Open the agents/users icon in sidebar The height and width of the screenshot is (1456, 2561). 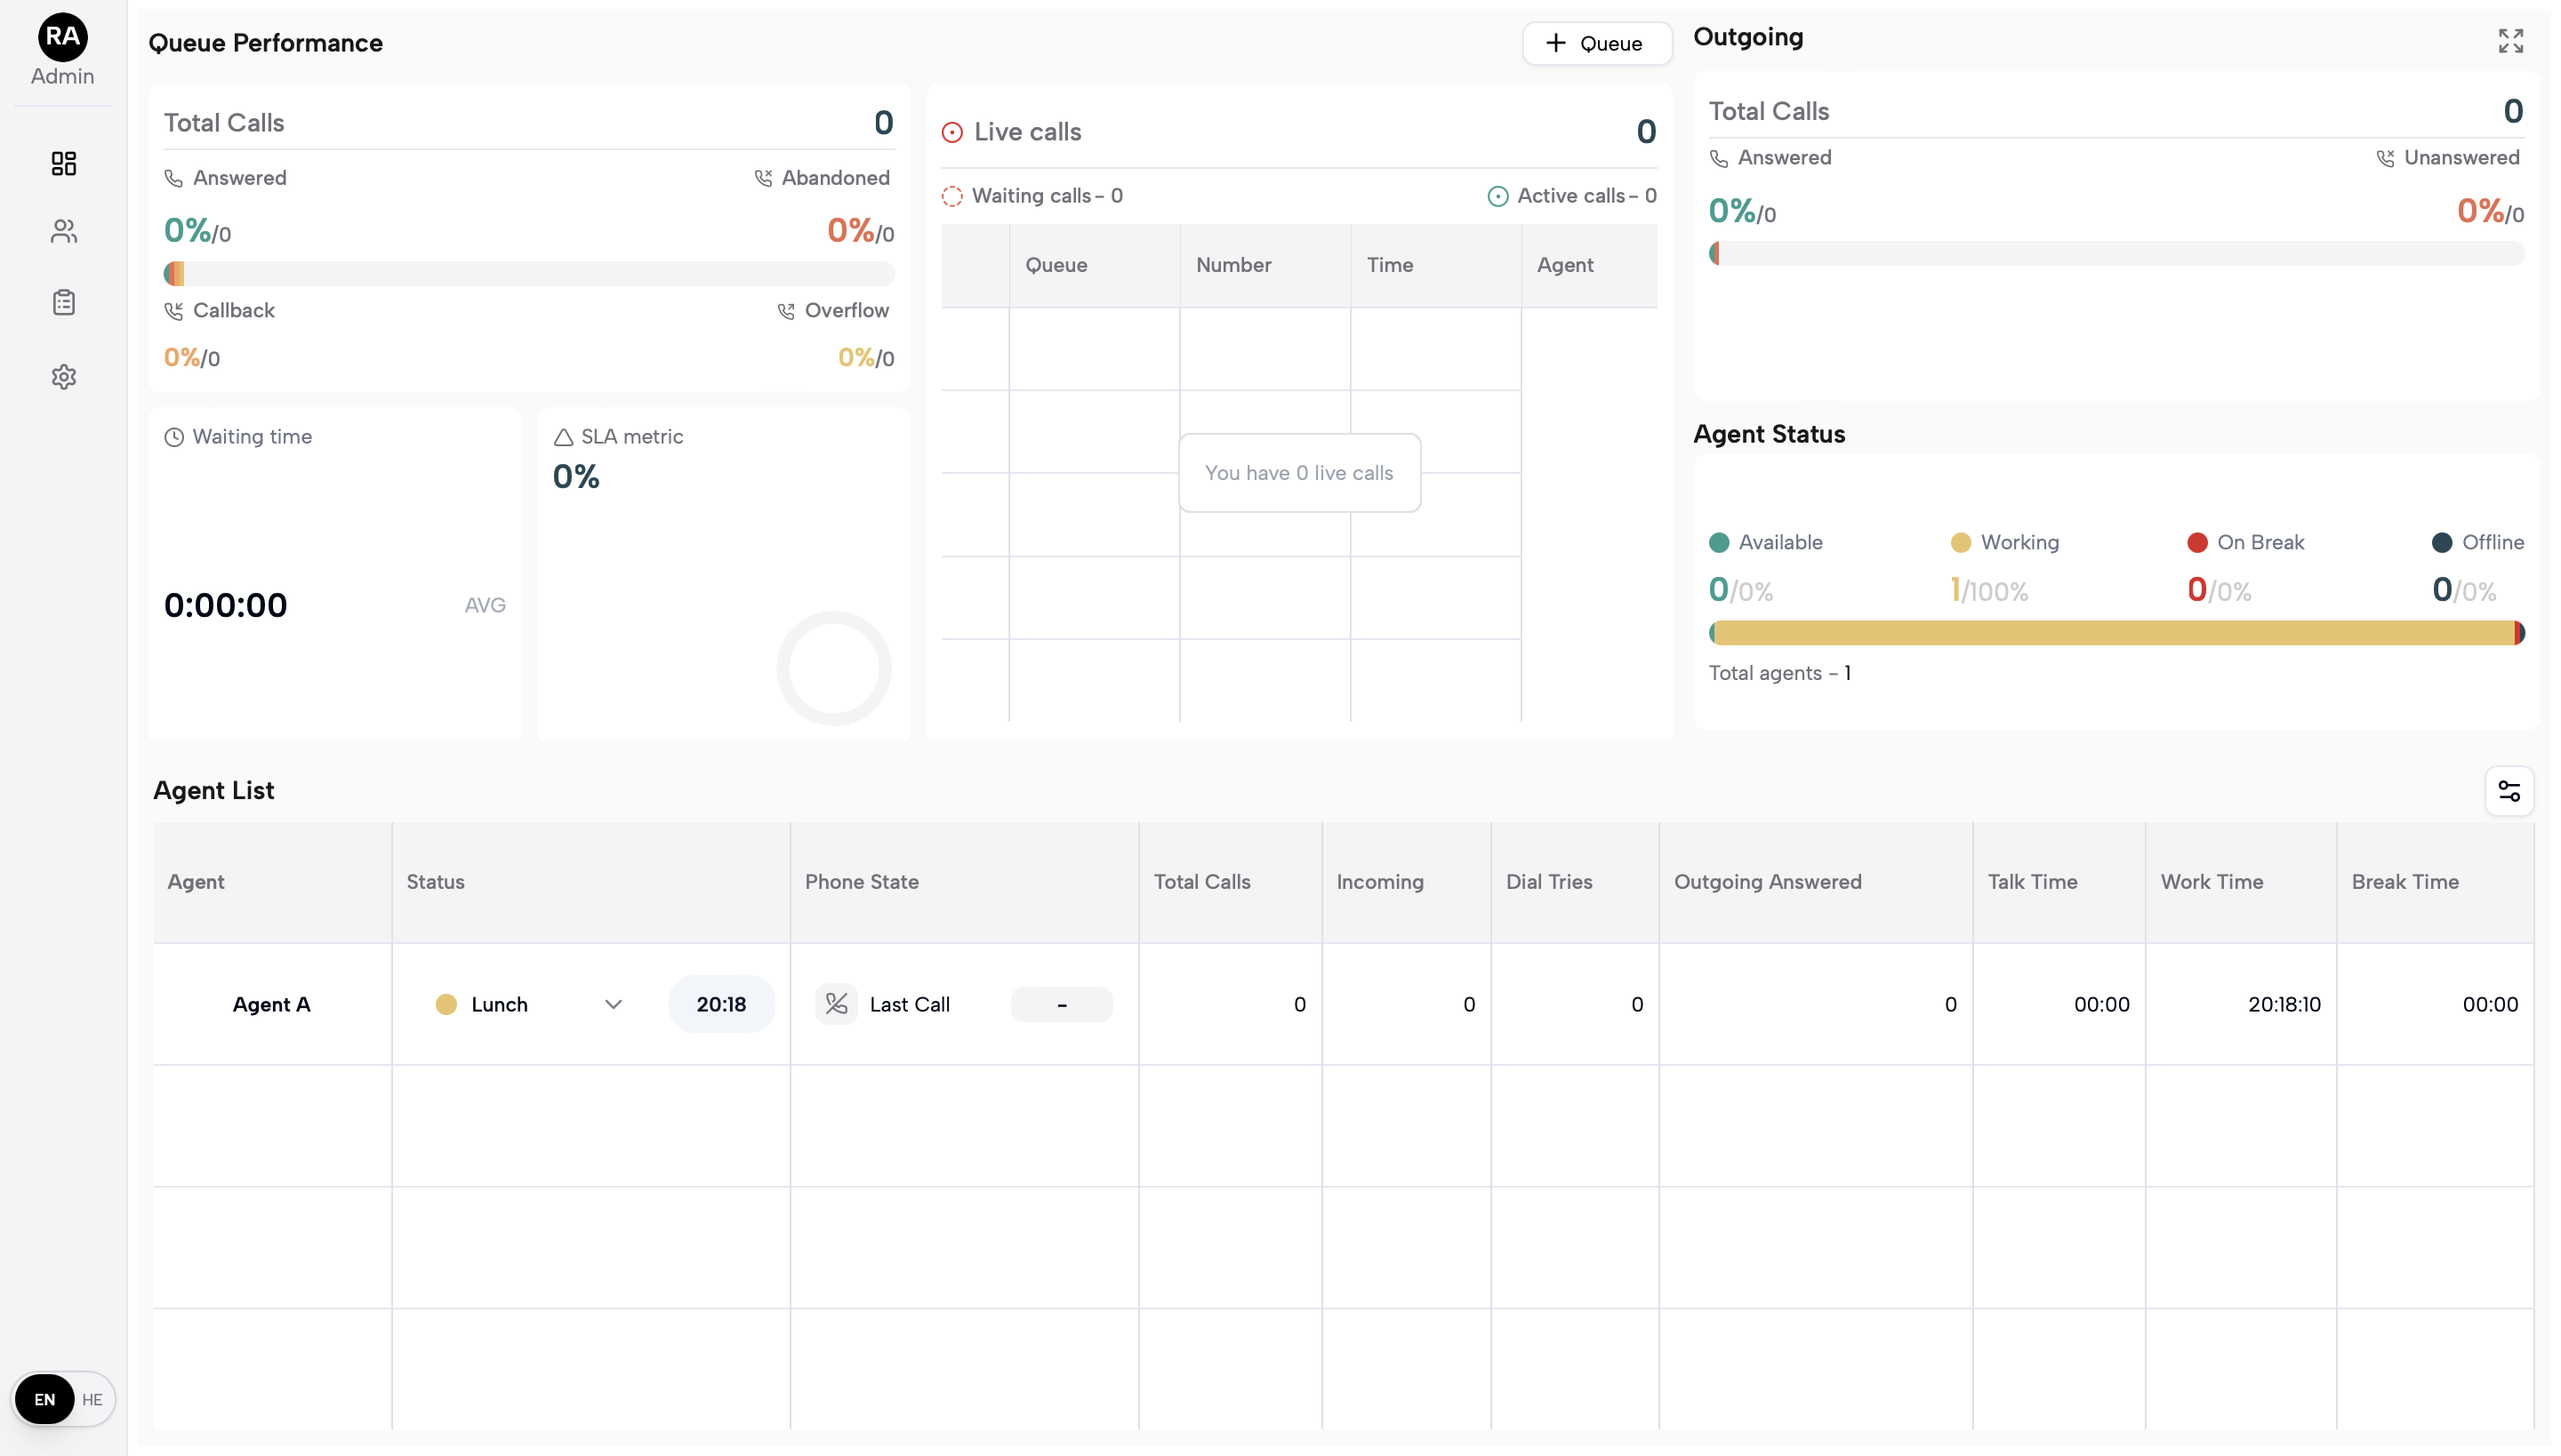tap(64, 232)
